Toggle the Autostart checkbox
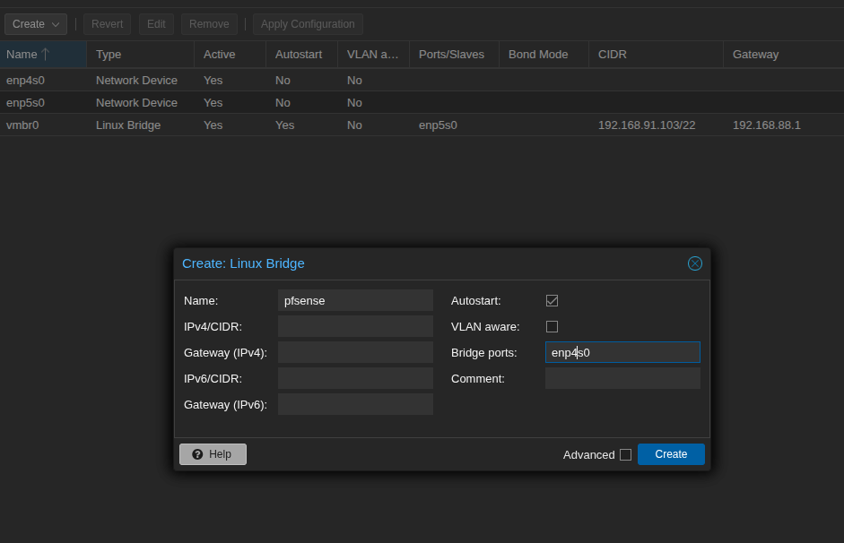The height and width of the screenshot is (543, 844). 552,301
